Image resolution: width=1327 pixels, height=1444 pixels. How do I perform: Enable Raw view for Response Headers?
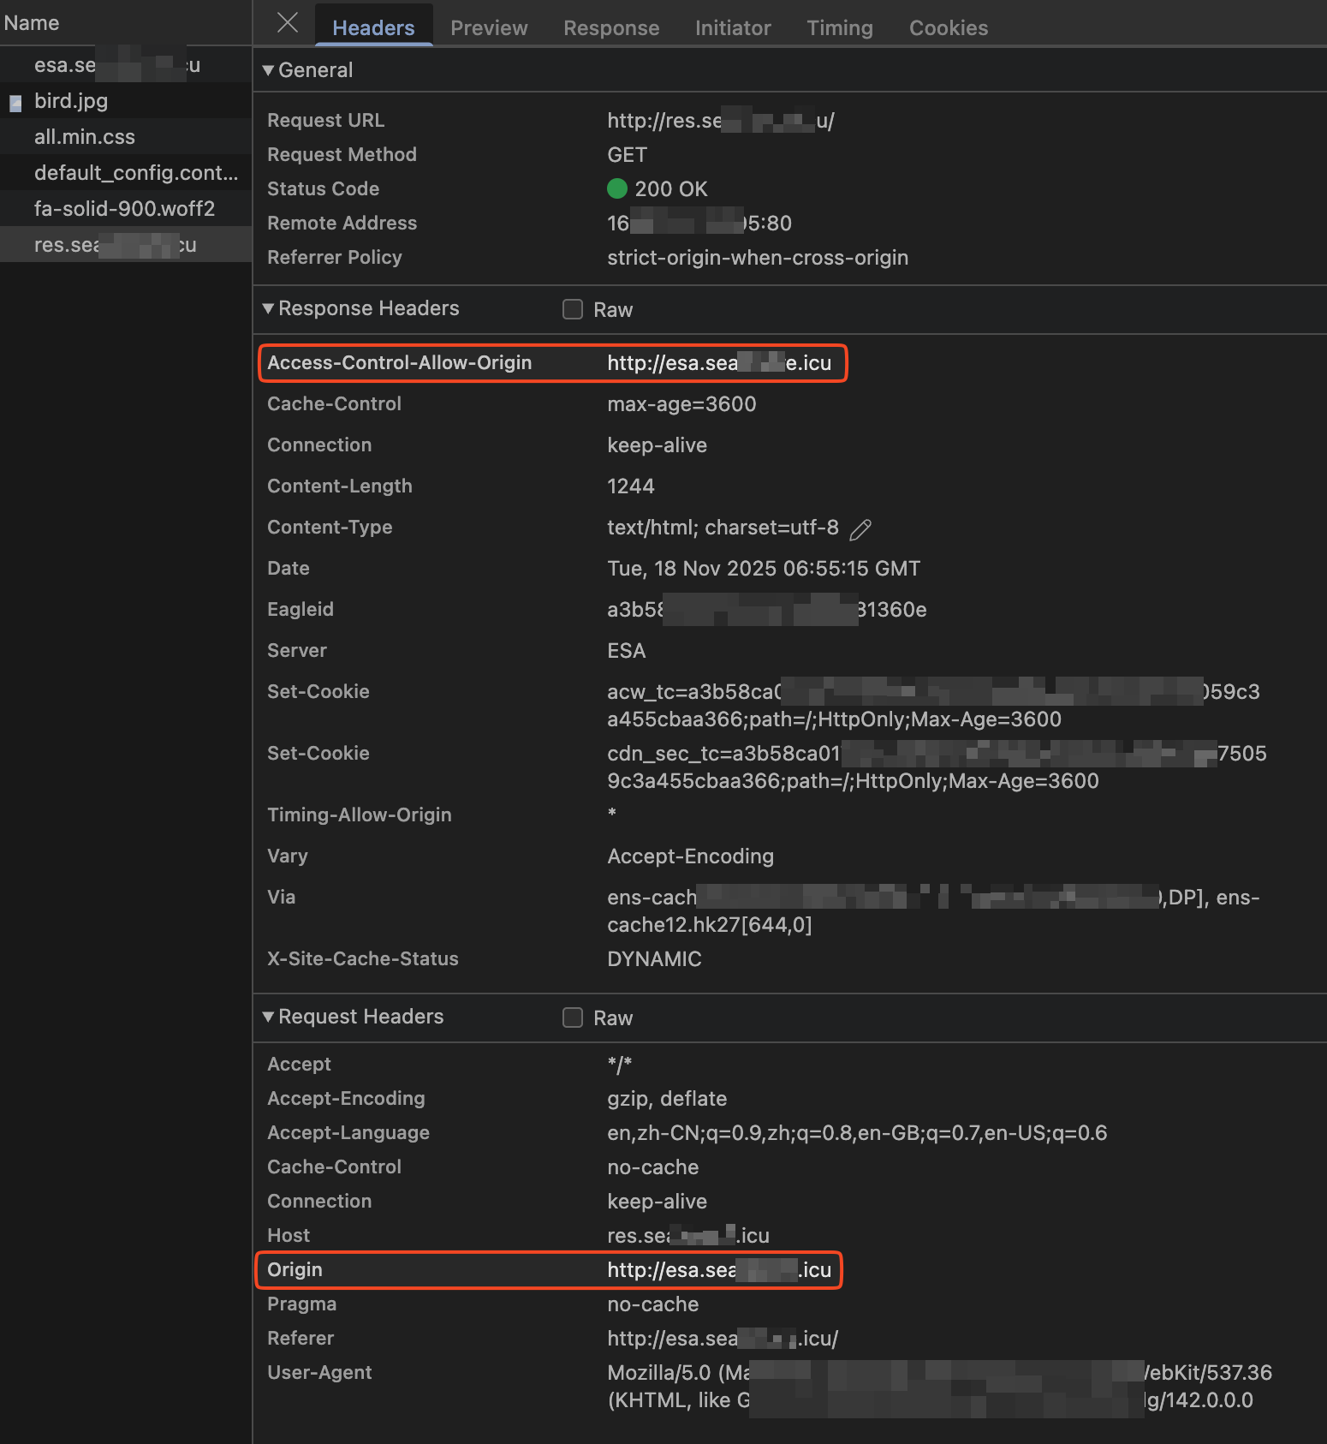point(573,309)
